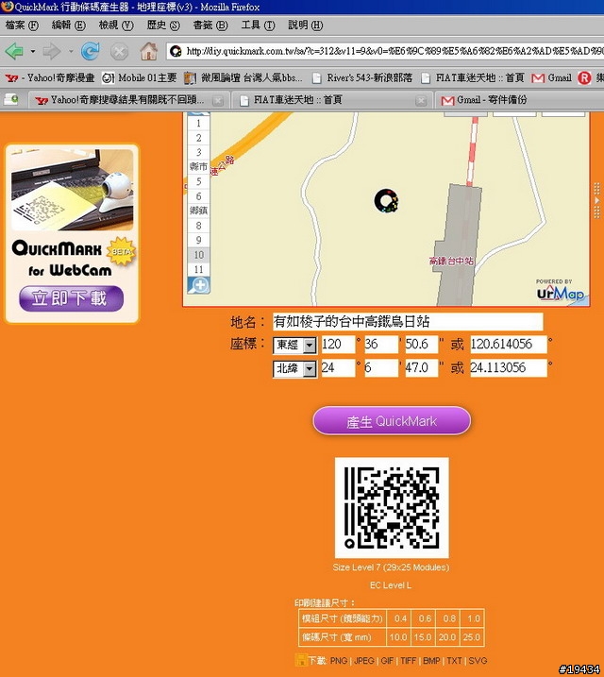Click latitude seconds field showing 47.0

422,368
